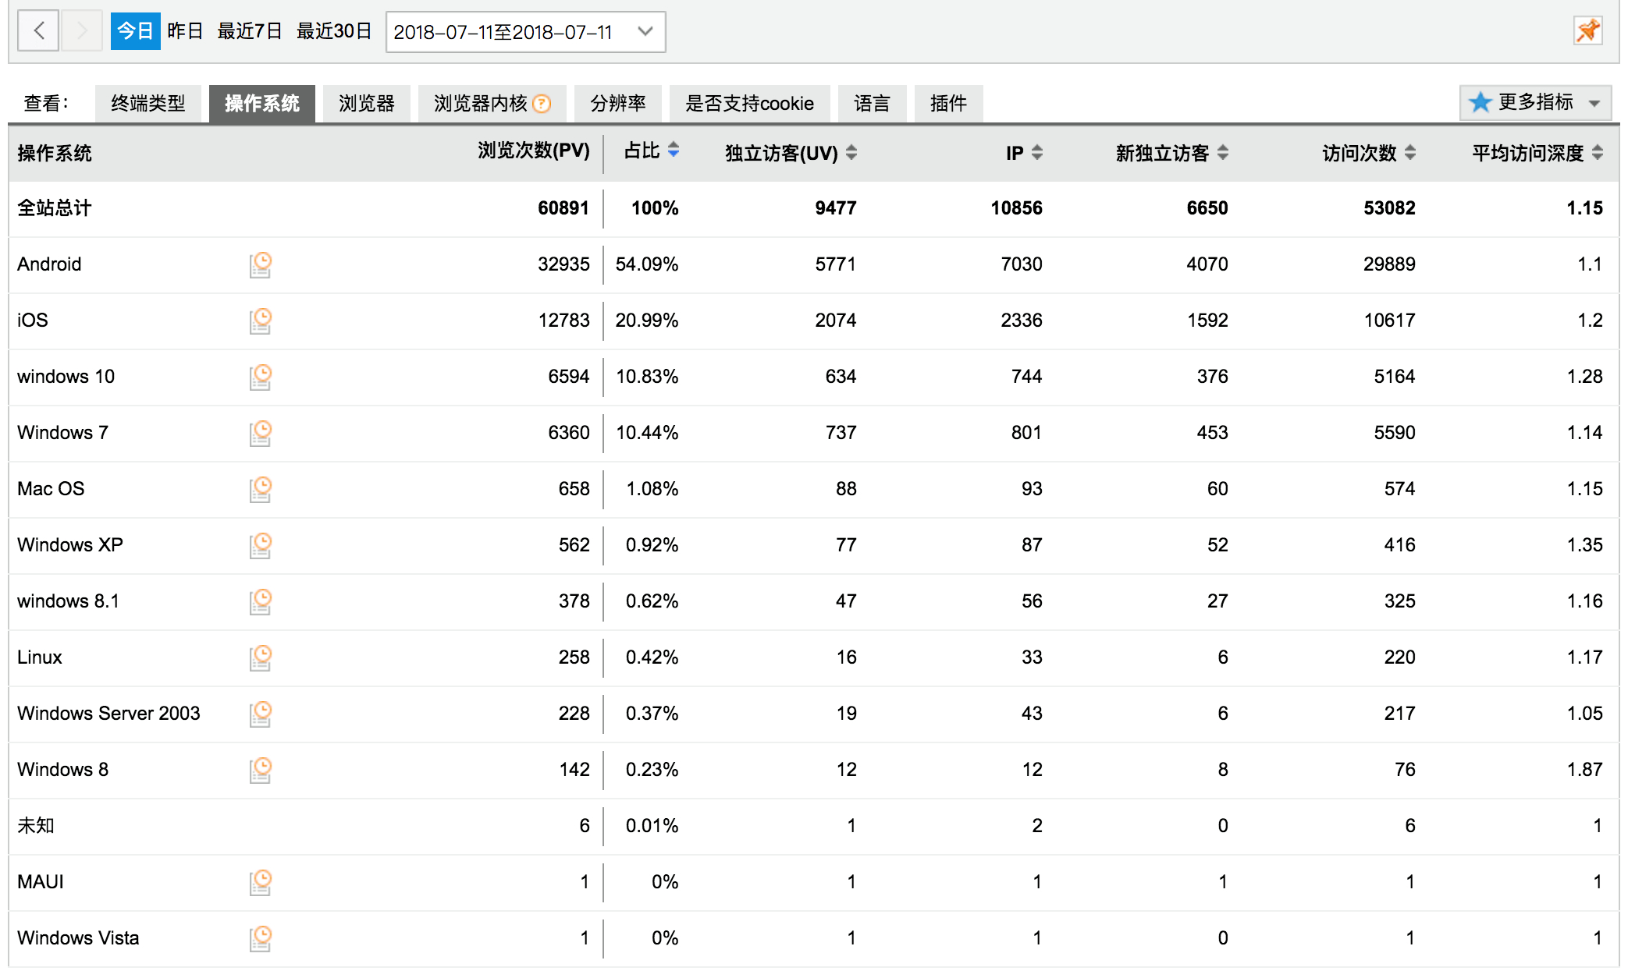
Task: Click trend icon in windows 10 row
Action: tap(261, 377)
